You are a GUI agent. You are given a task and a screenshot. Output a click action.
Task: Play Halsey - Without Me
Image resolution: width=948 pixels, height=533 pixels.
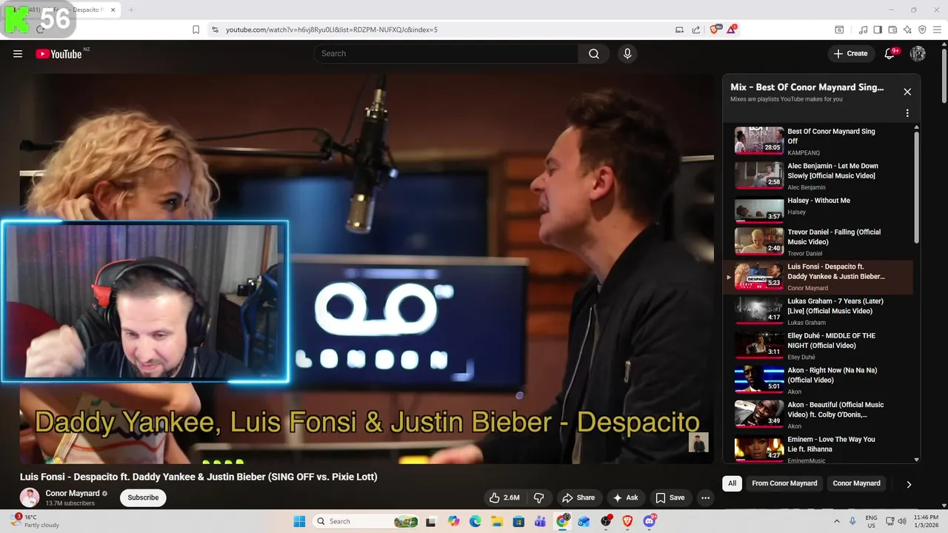click(x=818, y=209)
